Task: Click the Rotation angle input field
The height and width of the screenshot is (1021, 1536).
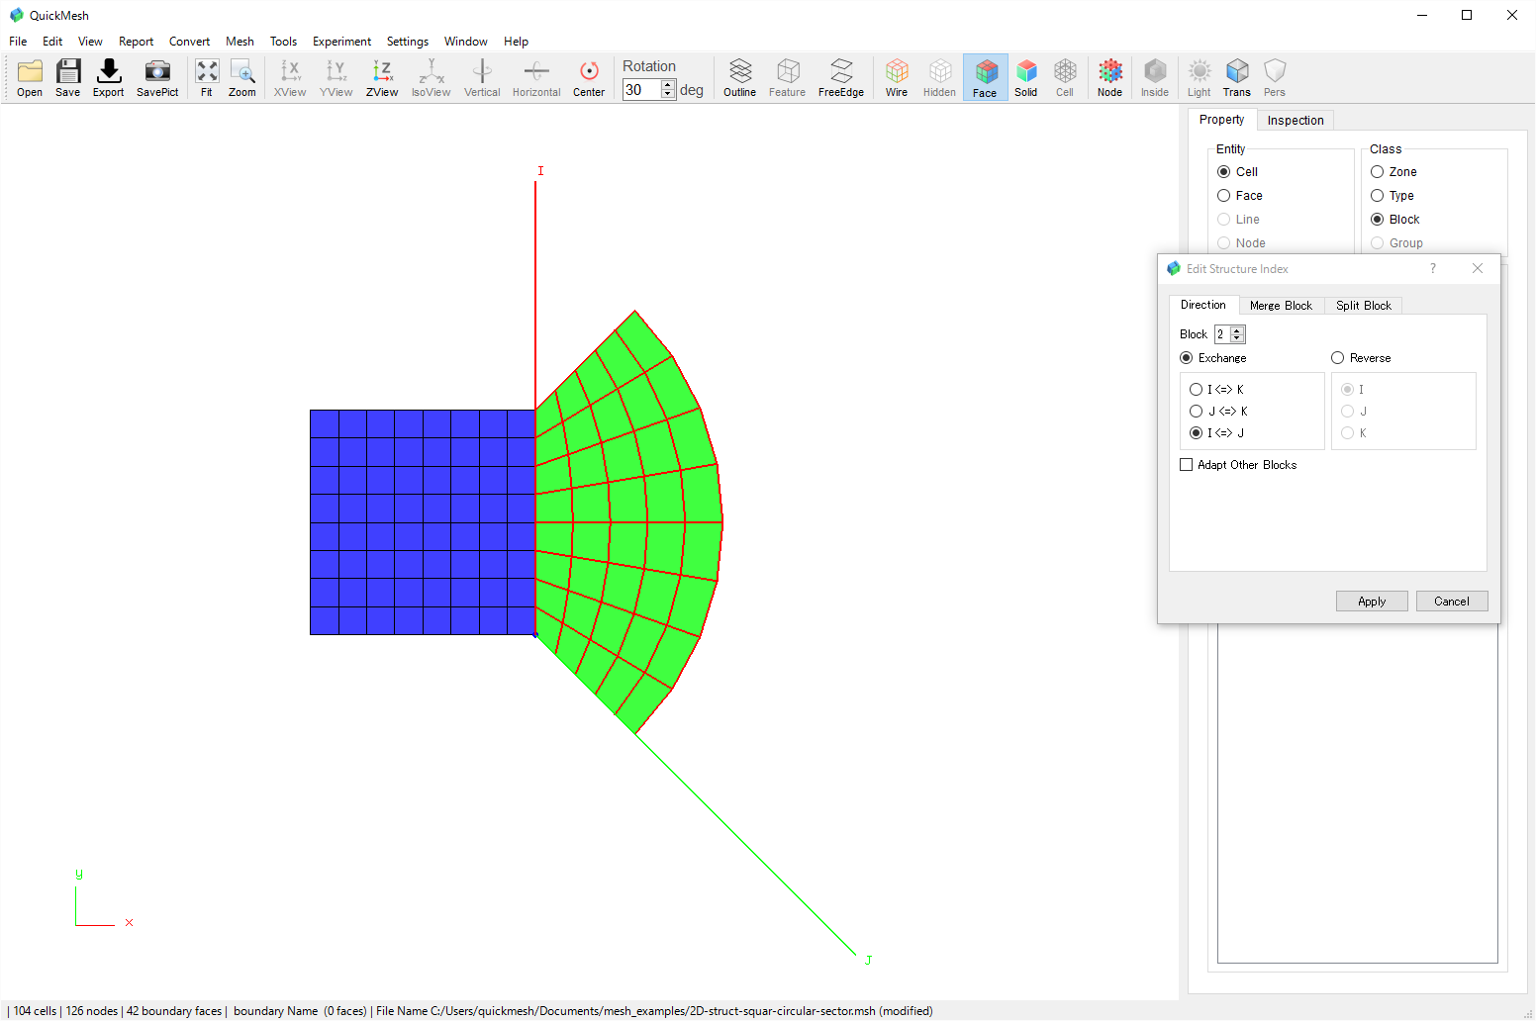Action: 642,90
